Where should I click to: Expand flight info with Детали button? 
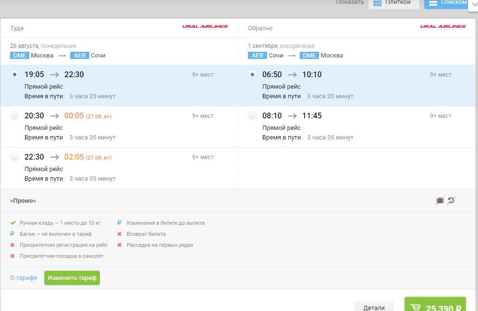[x=373, y=307]
